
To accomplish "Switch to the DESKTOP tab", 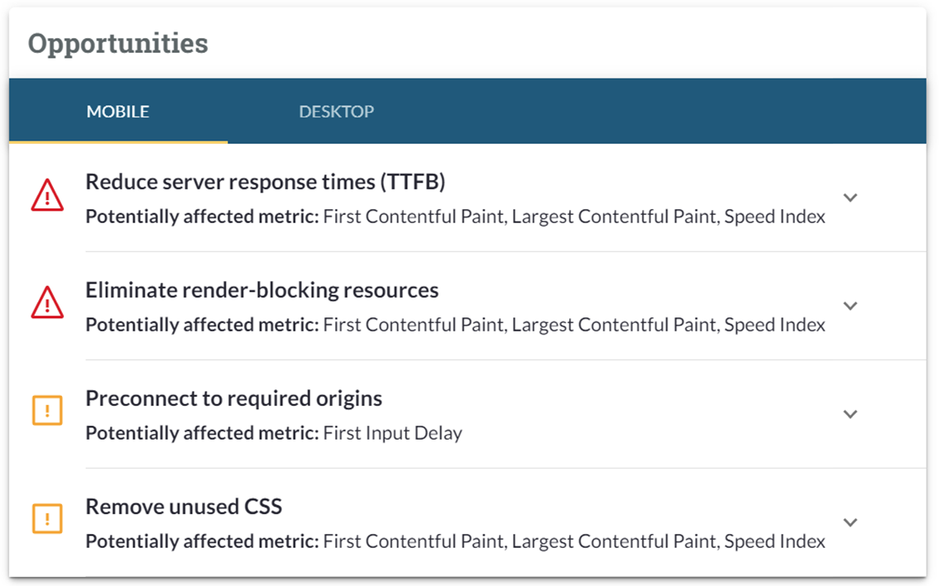I will click(x=336, y=111).
